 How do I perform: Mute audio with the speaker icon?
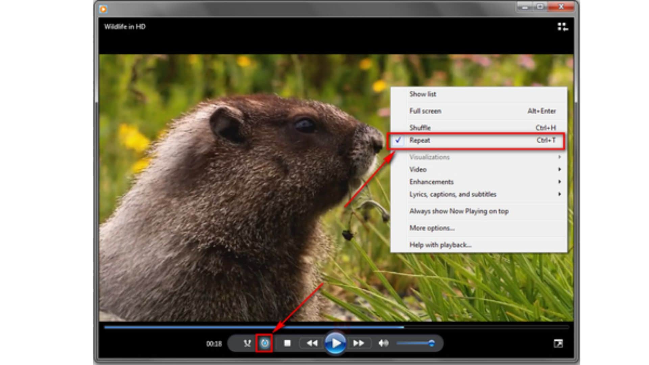(383, 343)
